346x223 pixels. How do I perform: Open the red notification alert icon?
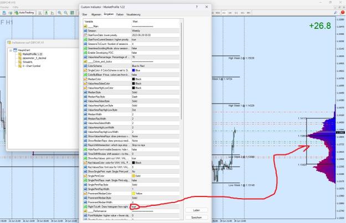(342, 13)
